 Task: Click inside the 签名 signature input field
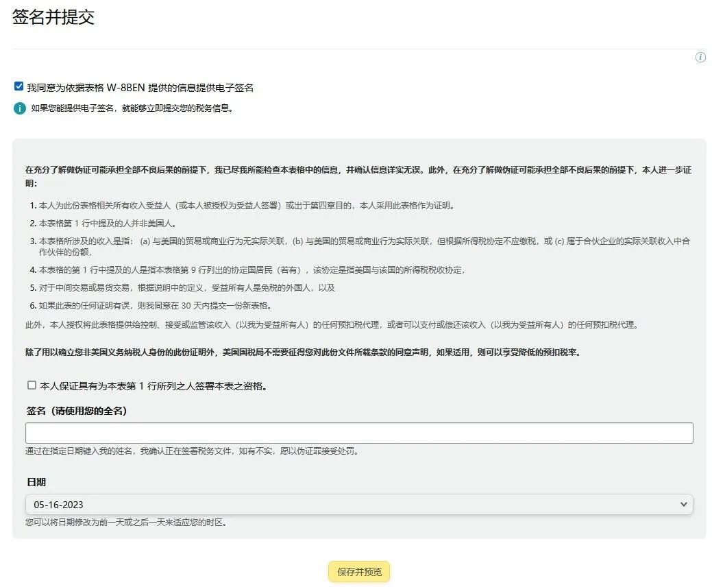[x=359, y=432]
